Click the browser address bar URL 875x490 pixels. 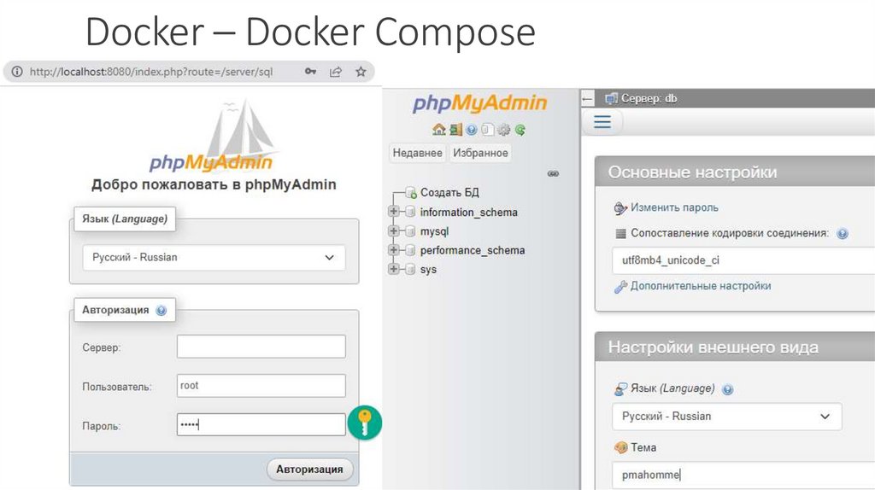[151, 72]
